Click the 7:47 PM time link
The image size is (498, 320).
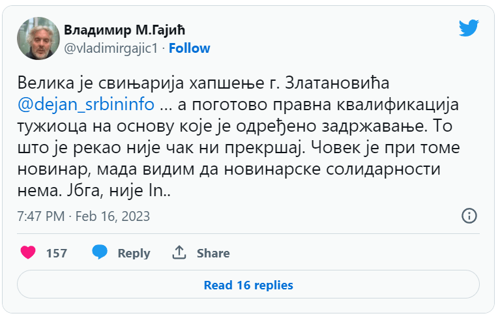[x=41, y=216]
